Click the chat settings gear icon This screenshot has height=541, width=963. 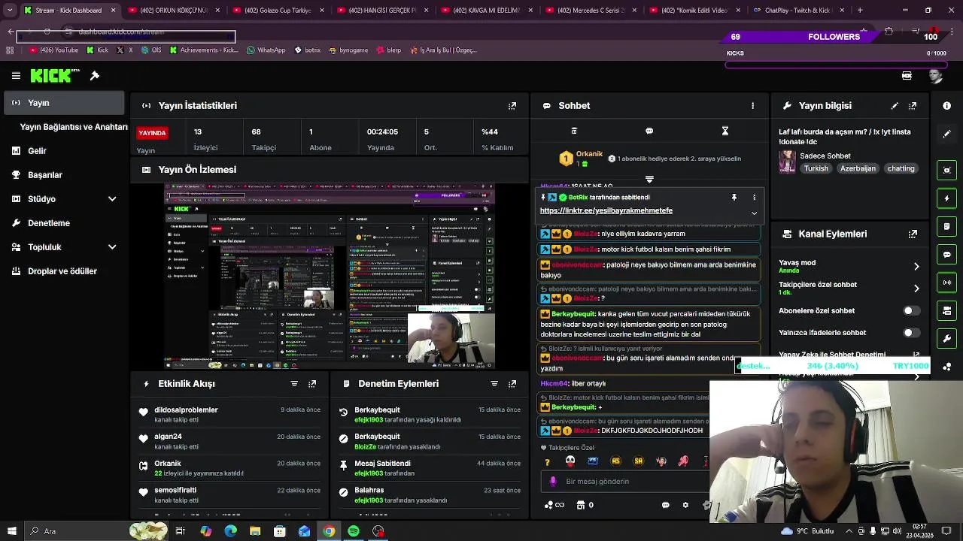click(685, 505)
